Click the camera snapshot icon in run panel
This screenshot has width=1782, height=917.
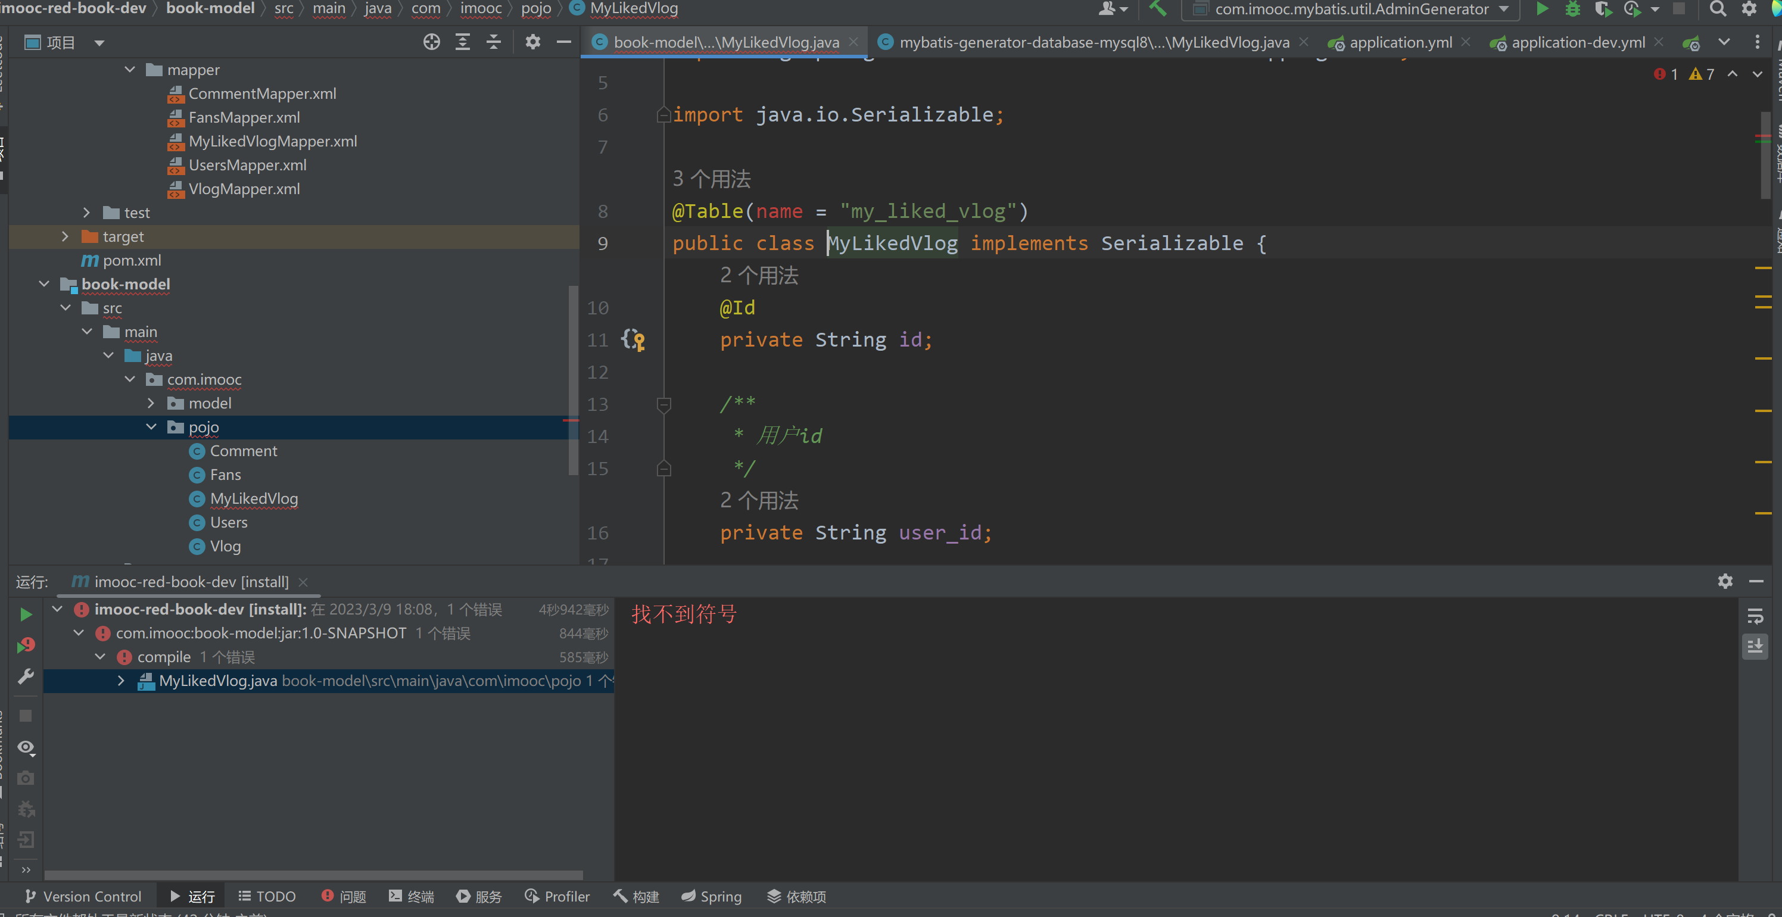[x=26, y=778]
